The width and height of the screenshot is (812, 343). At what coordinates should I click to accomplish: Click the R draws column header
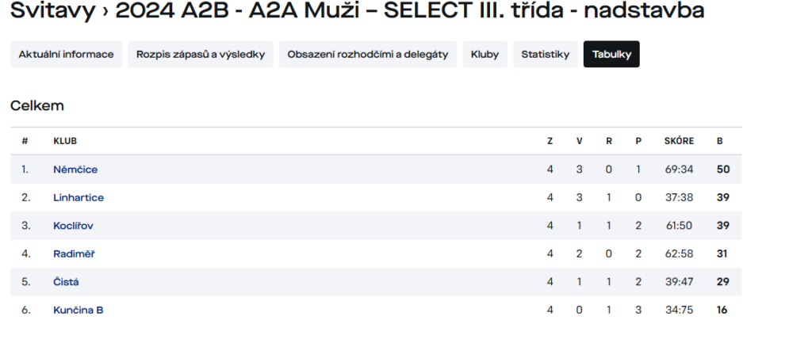[x=608, y=141]
